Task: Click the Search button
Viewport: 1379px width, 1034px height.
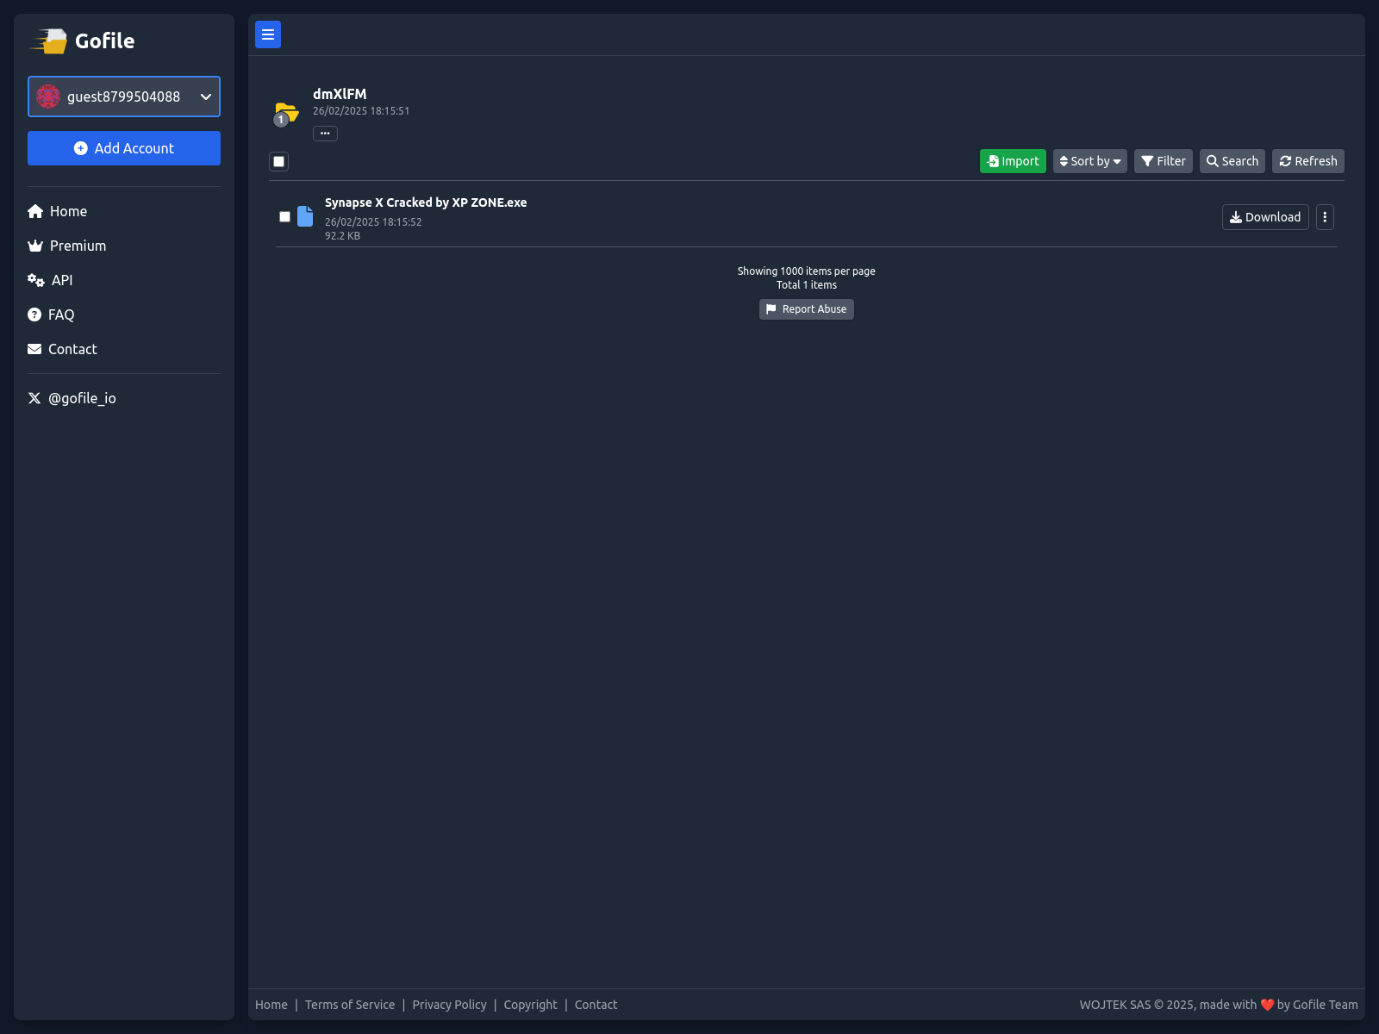Action: point(1232,161)
